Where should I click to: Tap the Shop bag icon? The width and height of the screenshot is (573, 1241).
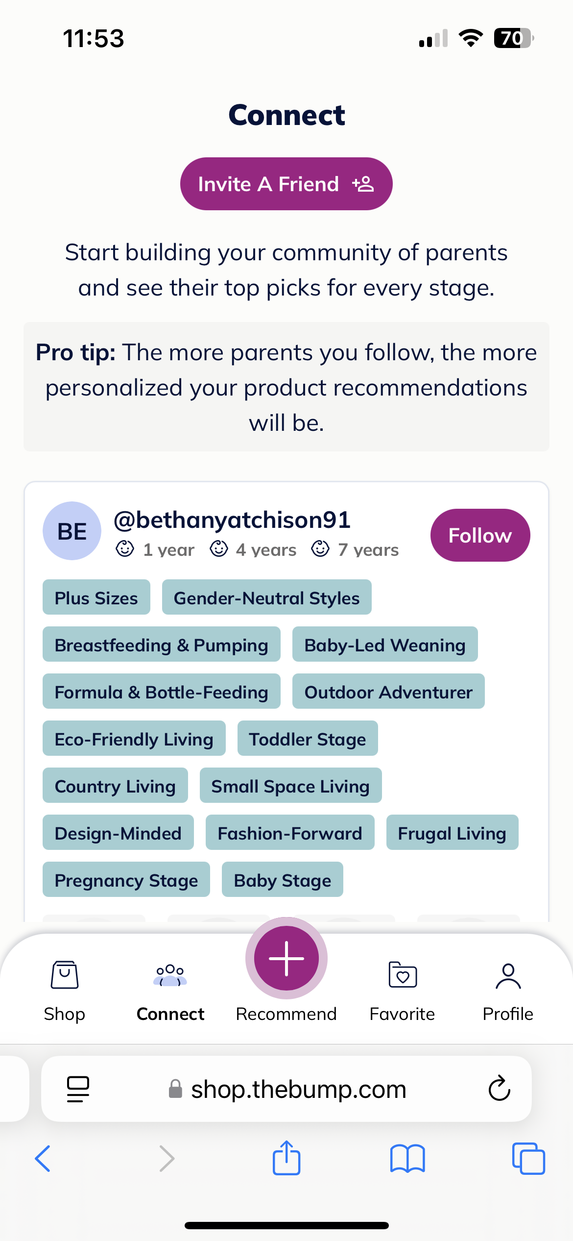64,975
